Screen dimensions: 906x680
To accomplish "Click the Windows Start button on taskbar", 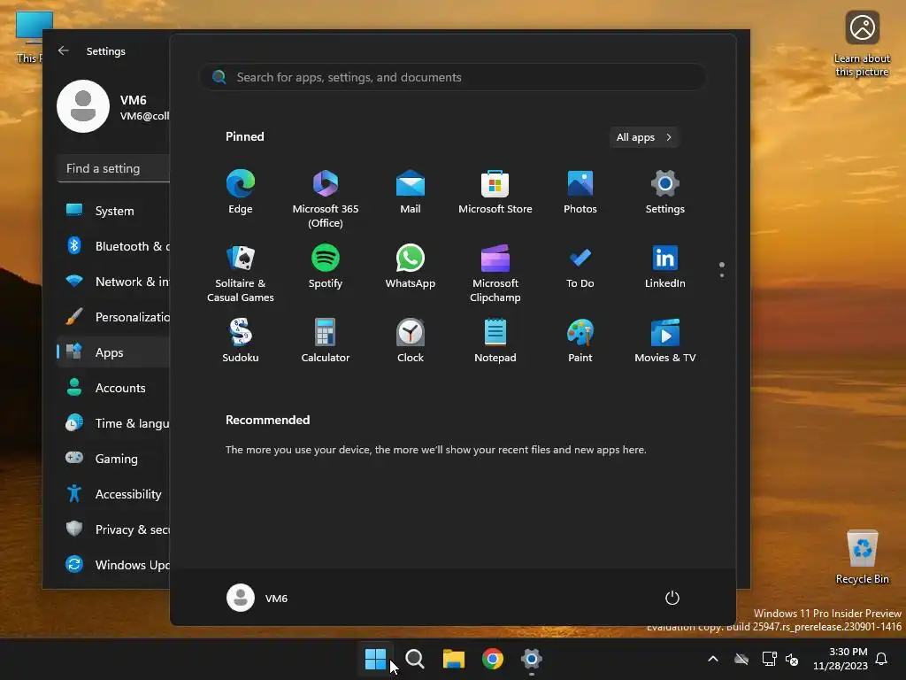I will (x=375, y=659).
